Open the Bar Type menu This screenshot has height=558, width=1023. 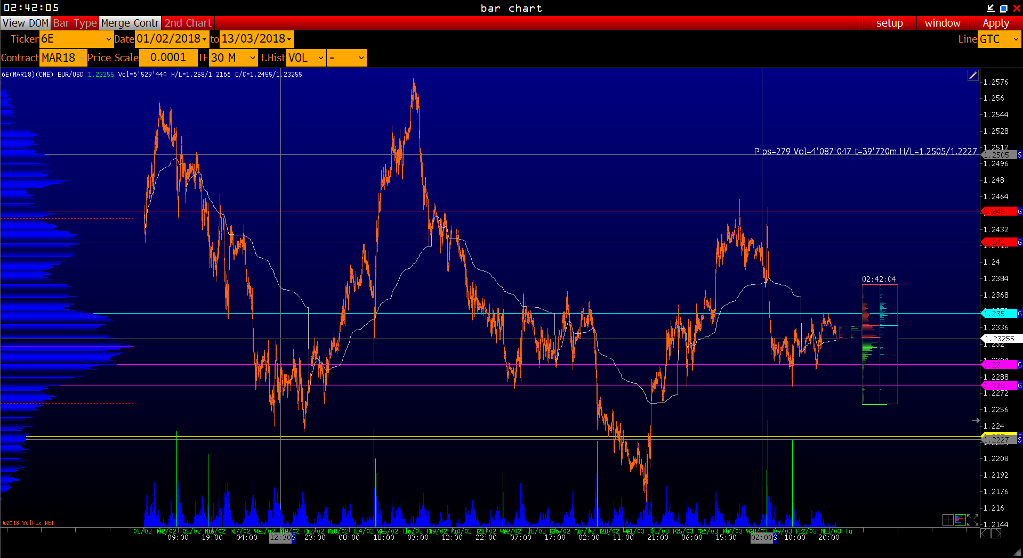pos(75,23)
